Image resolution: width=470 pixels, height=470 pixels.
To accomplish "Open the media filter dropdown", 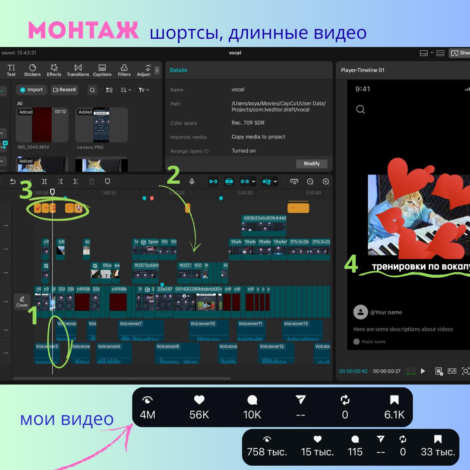I will (144, 90).
